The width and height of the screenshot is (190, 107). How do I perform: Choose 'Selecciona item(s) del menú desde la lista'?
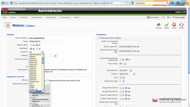tap(48, 81)
